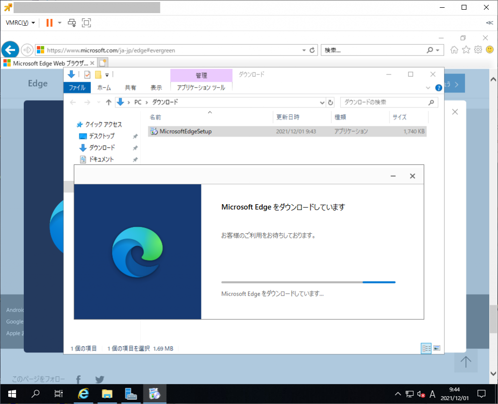This screenshot has width=498, height=404.
Task: Open Server Manager from the taskbar
Action: (x=130, y=394)
